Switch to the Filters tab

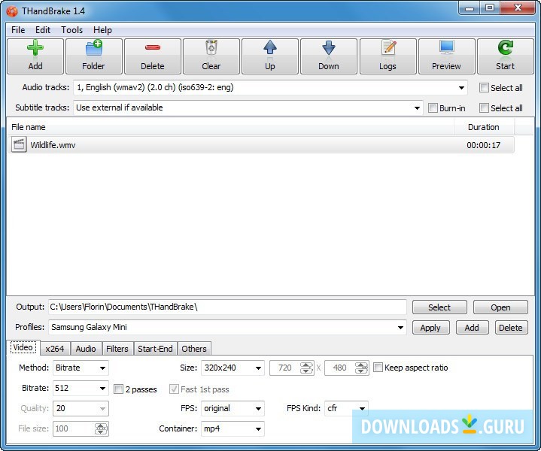(117, 349)
